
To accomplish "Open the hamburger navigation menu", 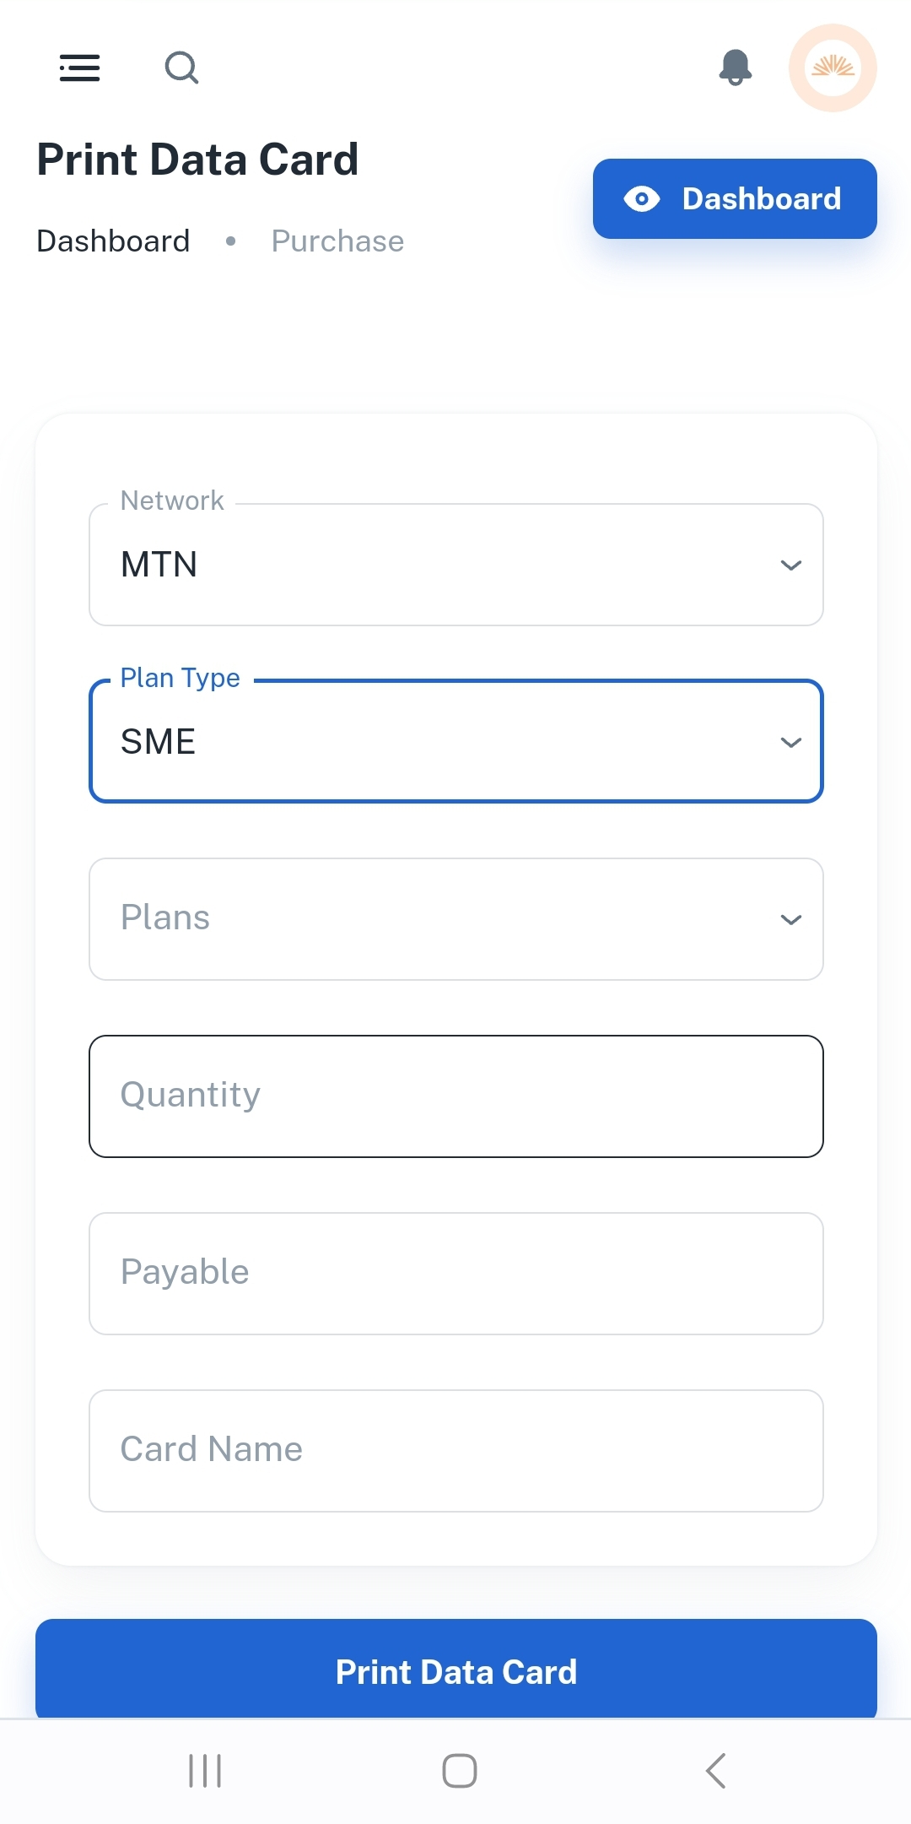I will (x=80, y=68).
